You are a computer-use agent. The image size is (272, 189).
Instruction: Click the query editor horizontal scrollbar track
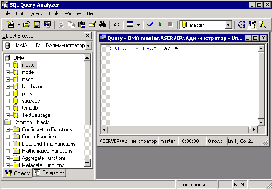(x=178, y=129)
